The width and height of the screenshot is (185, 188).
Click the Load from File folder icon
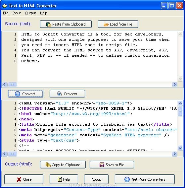[106, 25]
